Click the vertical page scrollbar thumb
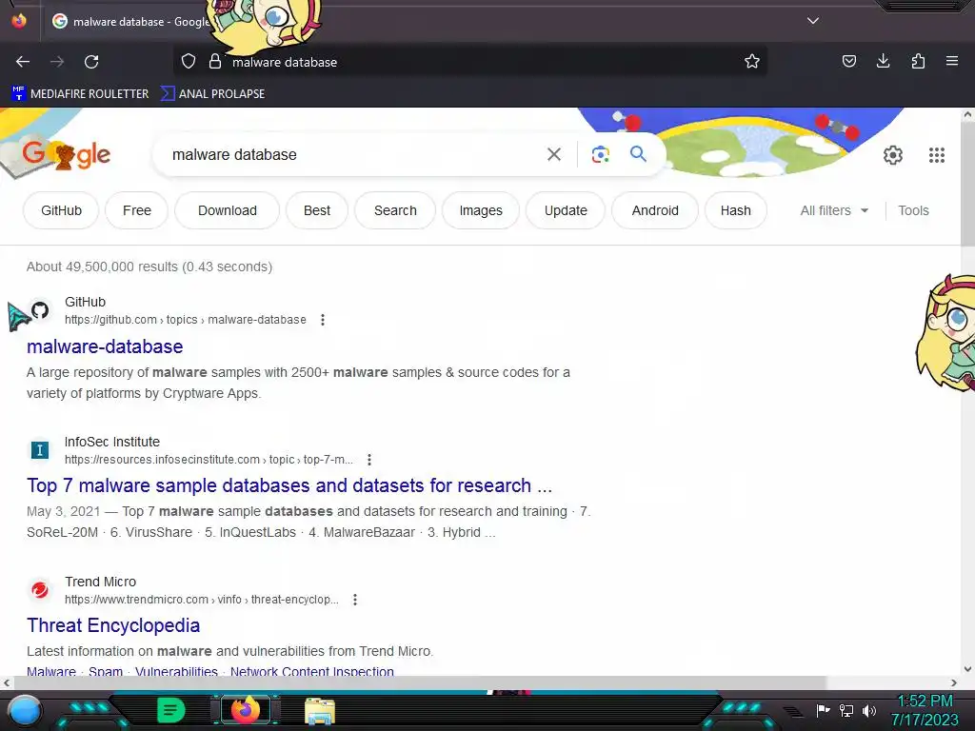The image size is (975, 731). [x=967, y=184]
